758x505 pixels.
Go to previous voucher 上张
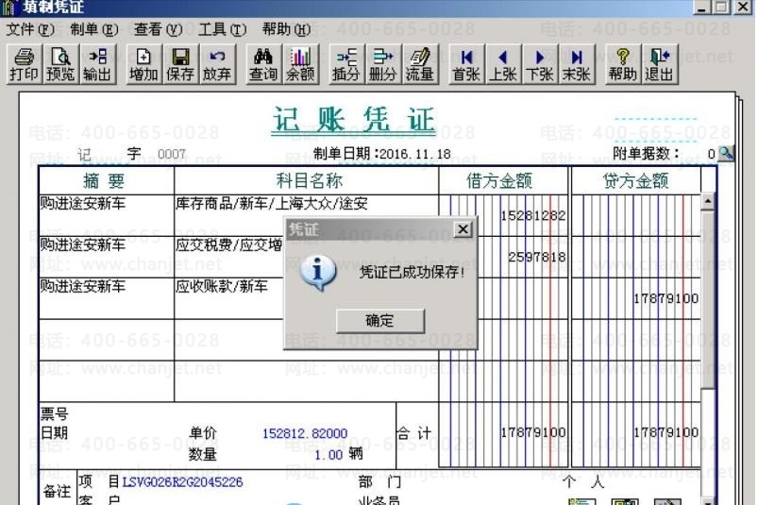point(503,64)
